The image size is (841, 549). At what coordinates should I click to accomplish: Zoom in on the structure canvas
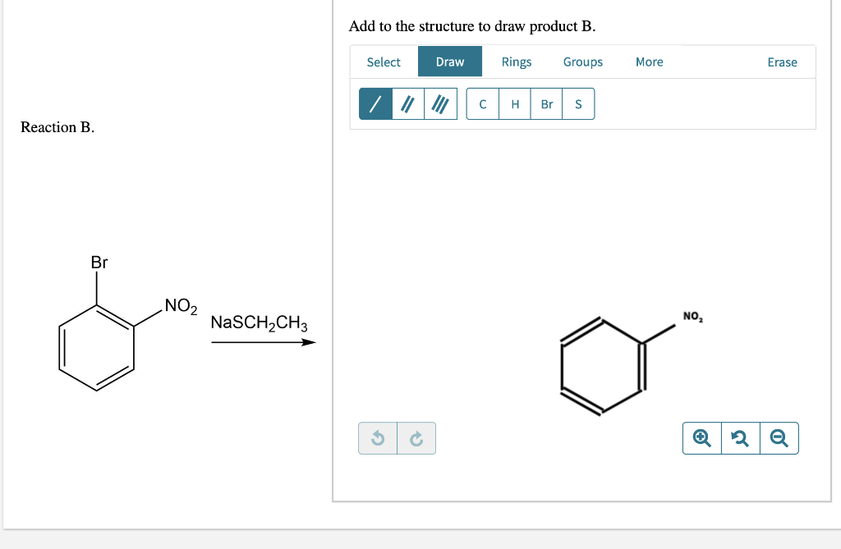(701, 437)
